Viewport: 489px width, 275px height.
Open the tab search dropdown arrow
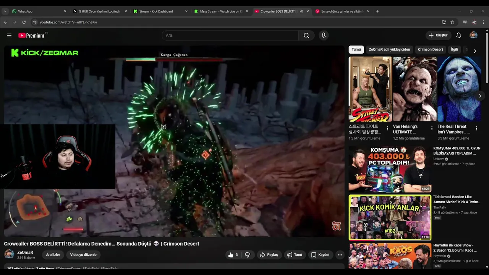[x=5, y=11]
